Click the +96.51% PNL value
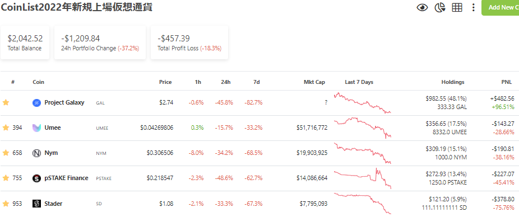The image size is (519, 217). [x=503, y=107]
